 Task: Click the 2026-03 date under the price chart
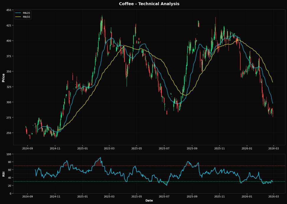click(273, 148)
